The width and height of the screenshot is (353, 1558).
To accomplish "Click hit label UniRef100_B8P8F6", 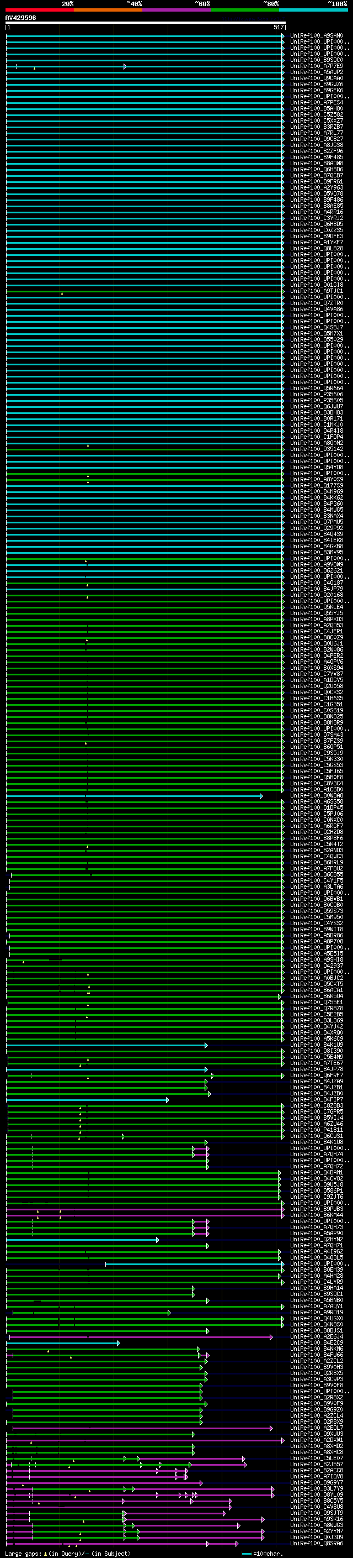I will coord(317,838).
